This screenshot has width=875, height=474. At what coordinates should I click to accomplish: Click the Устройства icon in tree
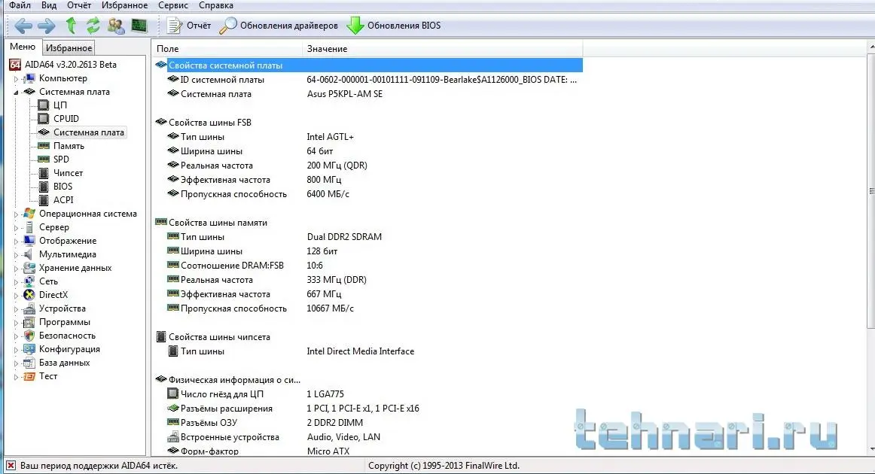click(29, 308)
